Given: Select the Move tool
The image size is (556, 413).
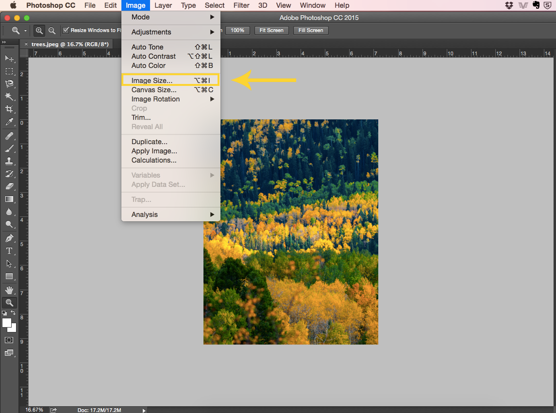Looking at the screenshot, I should click(x=9, y=58).
